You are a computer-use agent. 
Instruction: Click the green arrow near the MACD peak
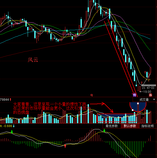click(104, 131)
